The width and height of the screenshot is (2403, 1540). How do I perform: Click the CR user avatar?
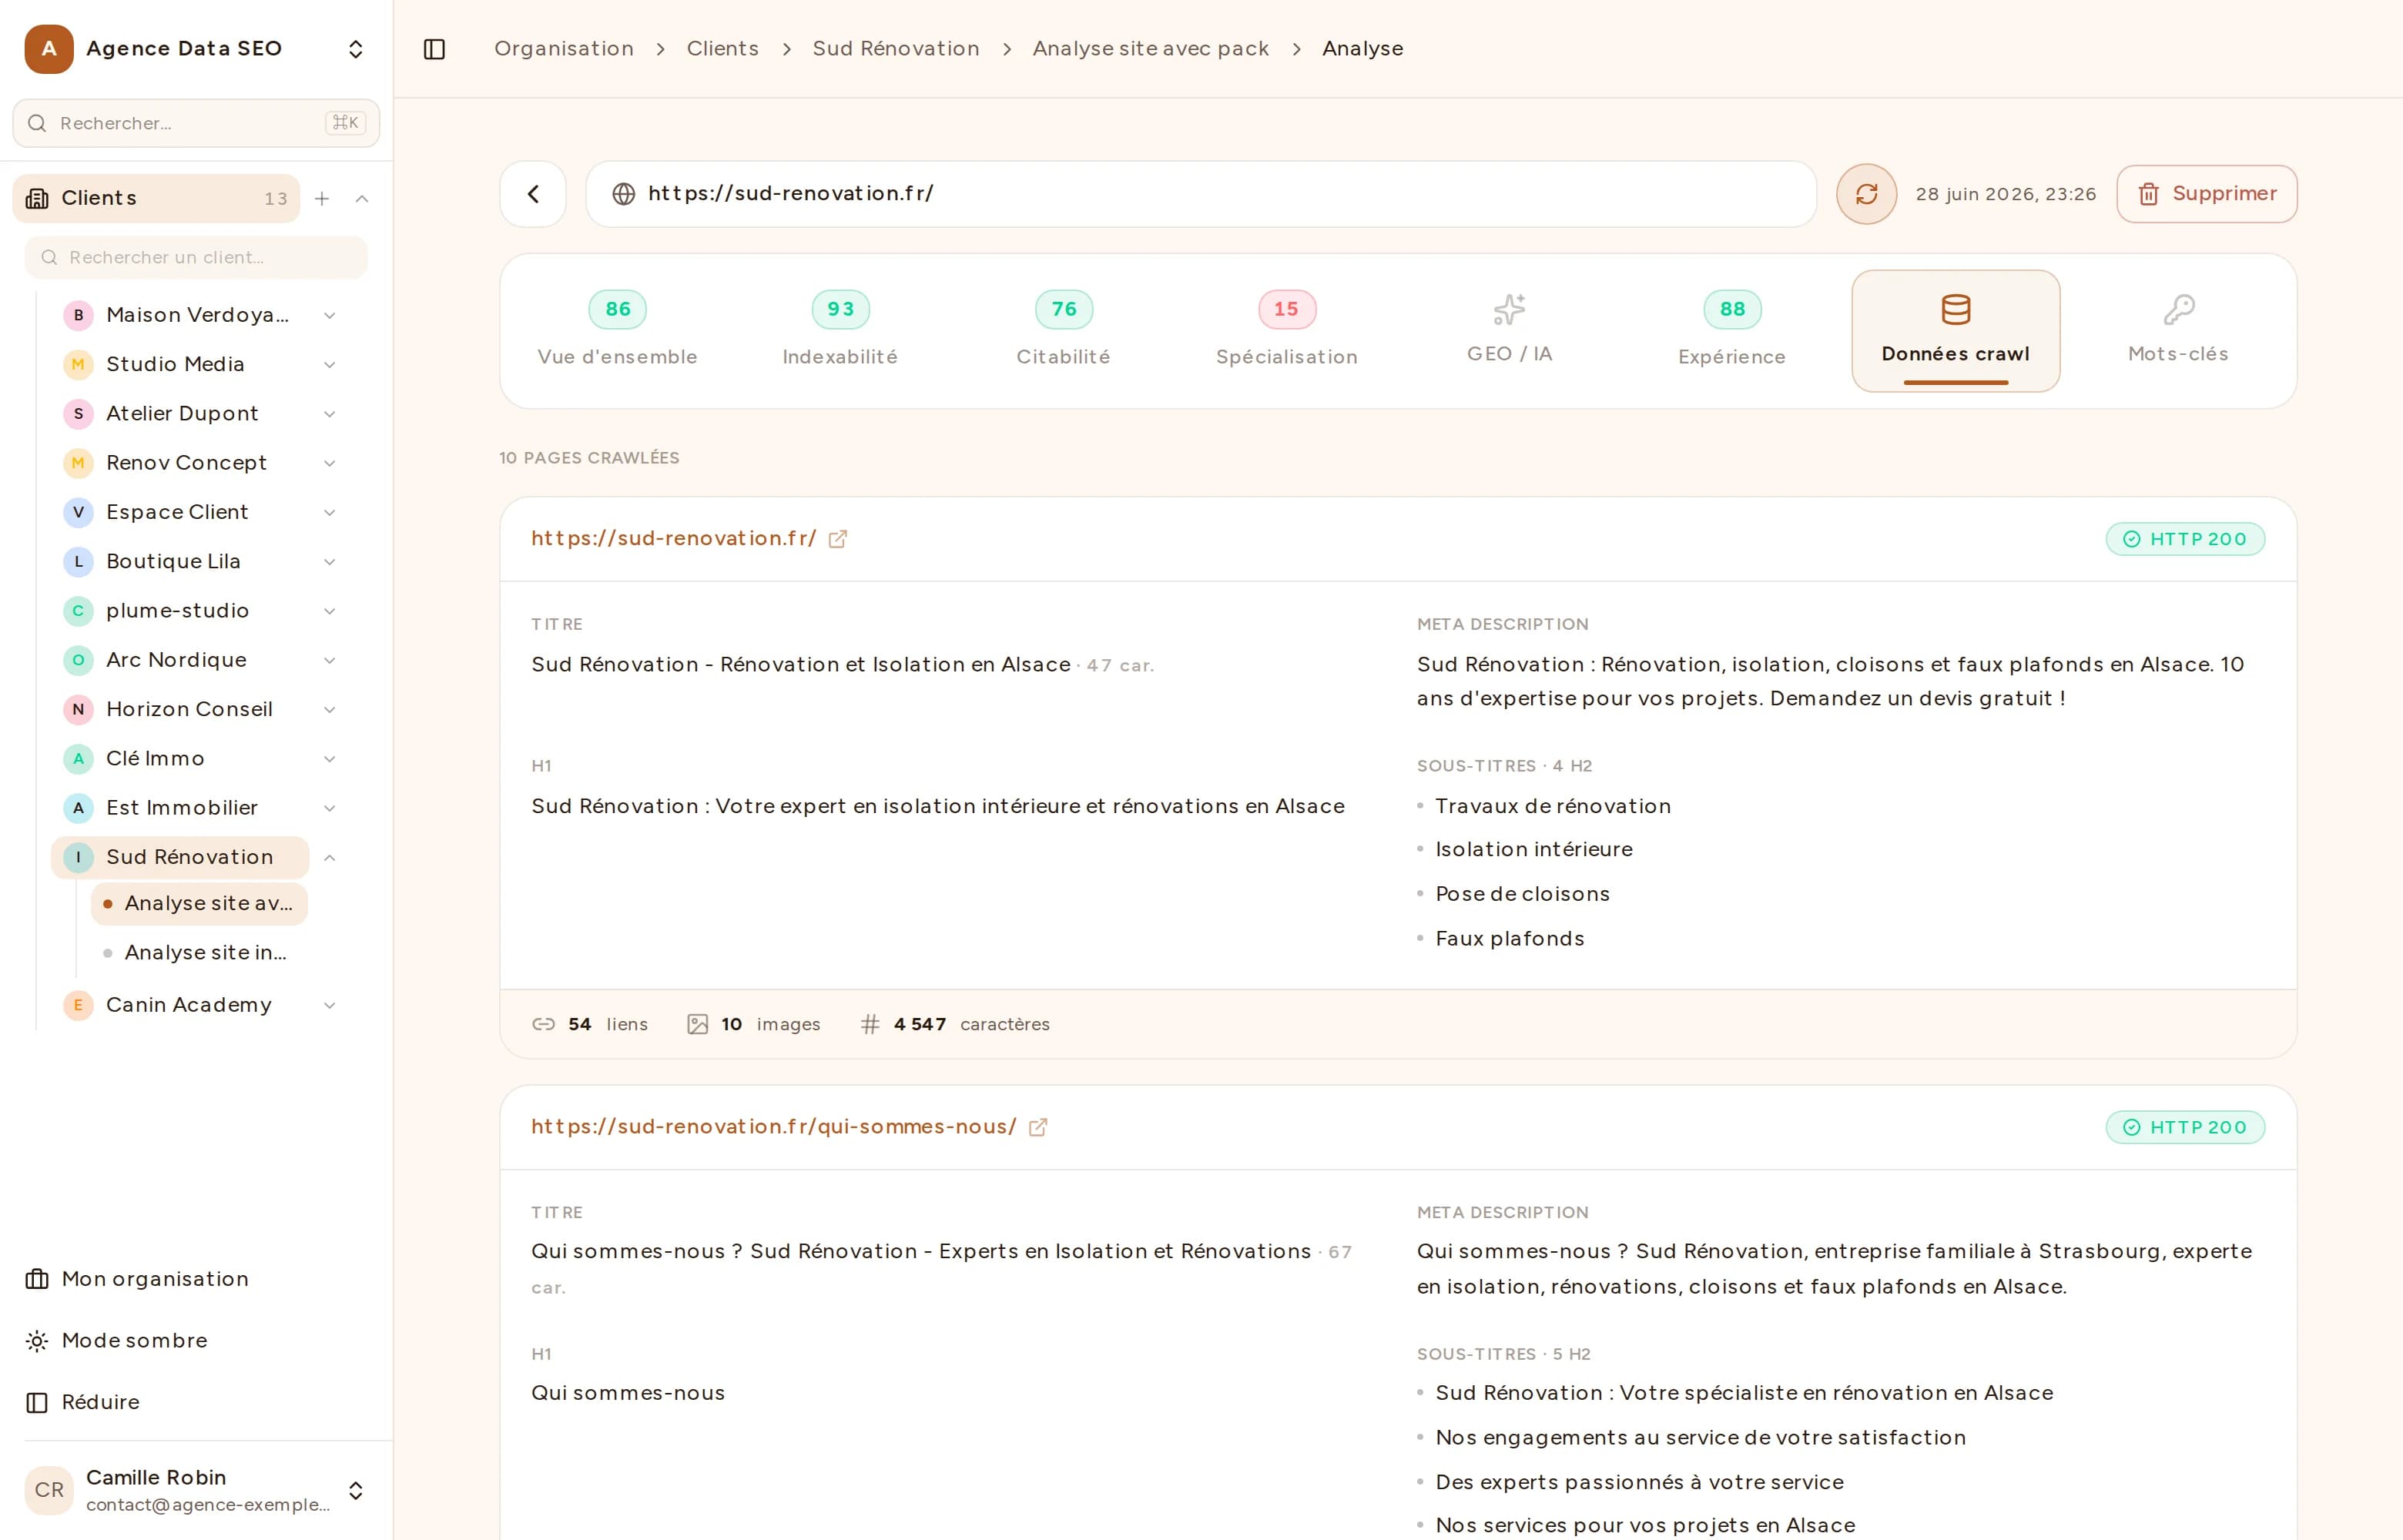(x=49, y=1490)
